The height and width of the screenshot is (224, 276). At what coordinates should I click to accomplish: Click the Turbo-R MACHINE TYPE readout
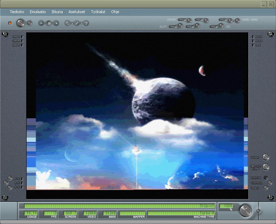181,213
